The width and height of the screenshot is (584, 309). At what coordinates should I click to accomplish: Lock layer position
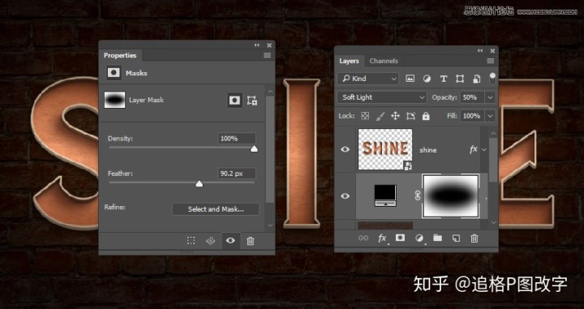click(x=395, y=116)
